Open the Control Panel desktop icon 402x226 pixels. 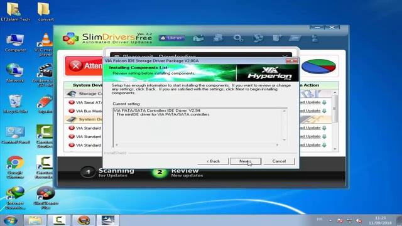[15, 135]
